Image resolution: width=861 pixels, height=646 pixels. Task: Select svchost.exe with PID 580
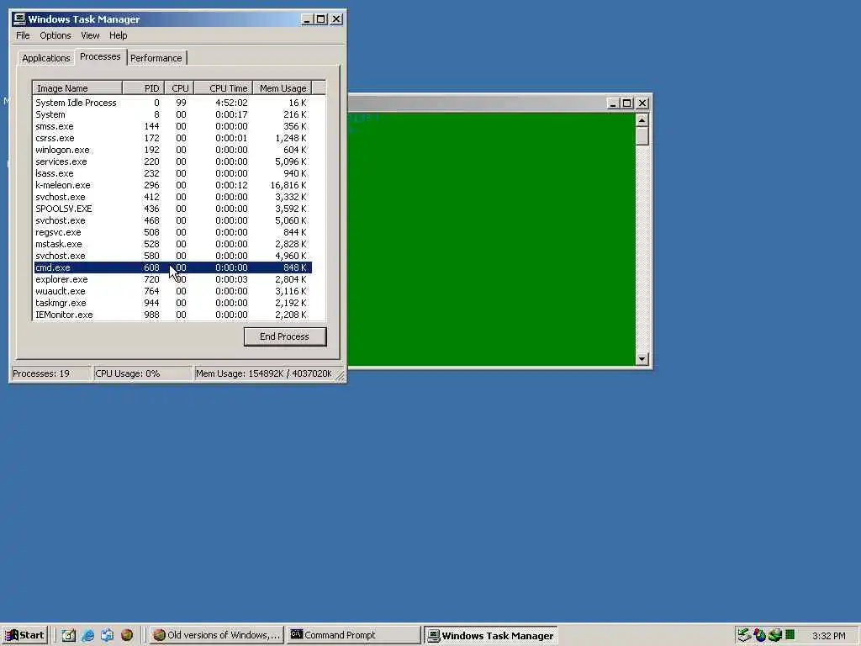pyautogui.click(x=172, y=256)
